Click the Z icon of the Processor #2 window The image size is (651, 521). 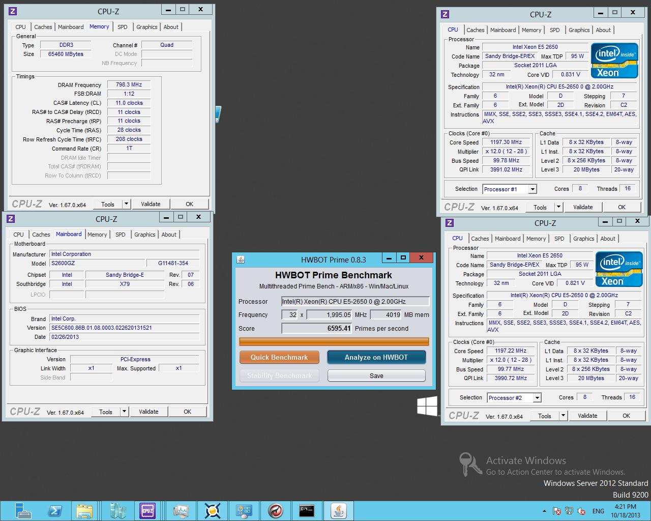tap(450, 223)
